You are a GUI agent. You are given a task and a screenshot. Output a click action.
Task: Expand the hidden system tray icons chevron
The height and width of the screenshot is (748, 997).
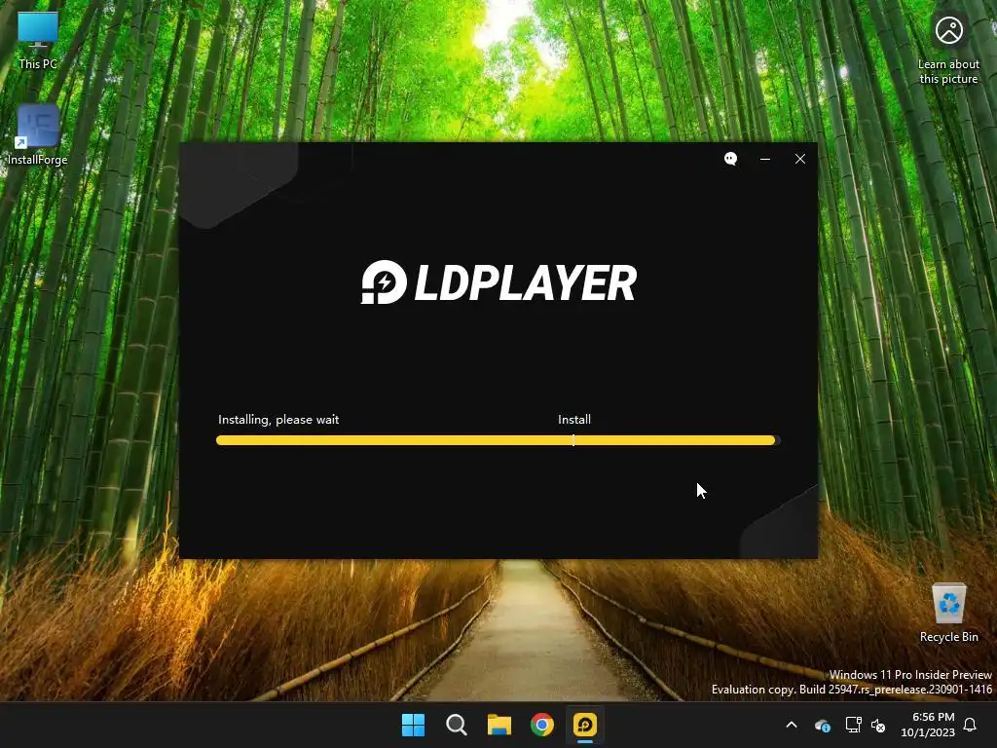pyautogui.click(x=792, y=725)
